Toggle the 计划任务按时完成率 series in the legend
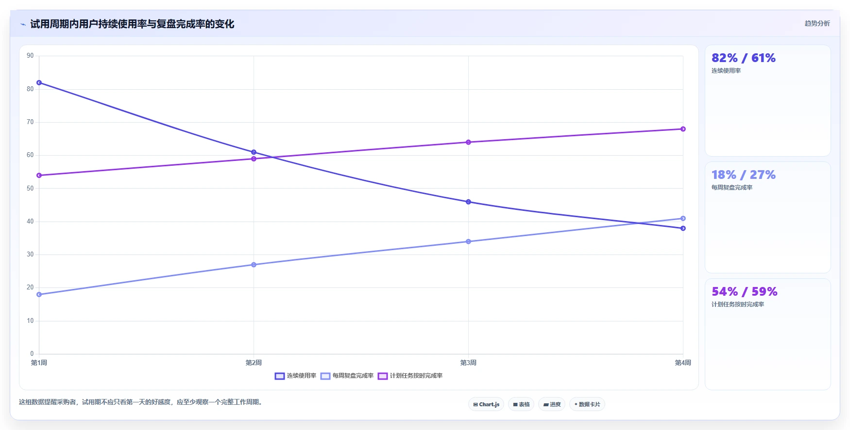The height and width of the screenshot is (430, 850). pyautogui.click(x=410, y=376)
